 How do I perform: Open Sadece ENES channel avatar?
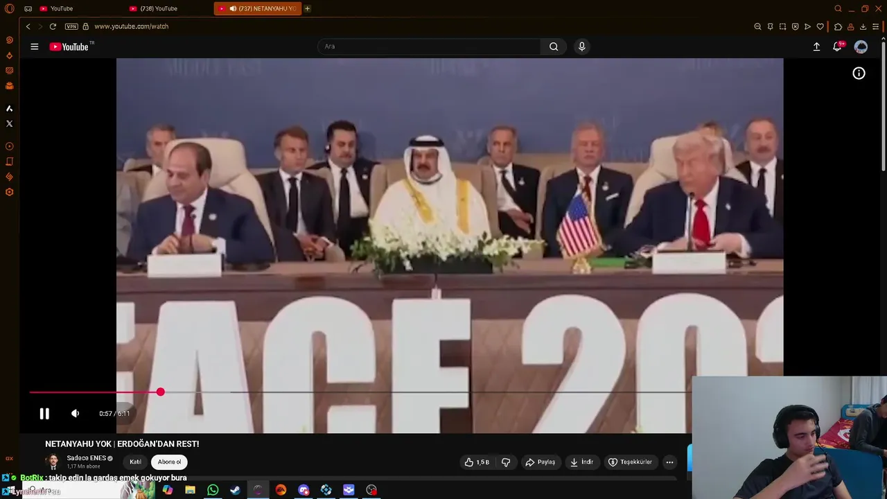(53, 462)
